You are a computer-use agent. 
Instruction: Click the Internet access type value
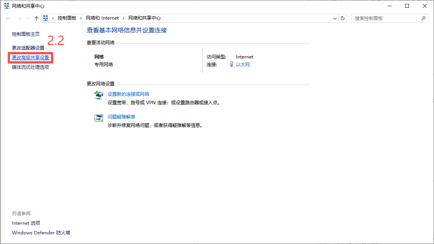(x=244, y=57)
